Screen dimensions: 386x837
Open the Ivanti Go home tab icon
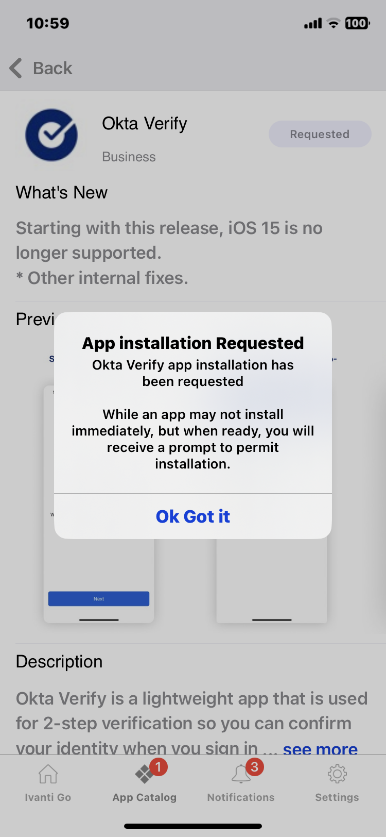click(48, 774)
